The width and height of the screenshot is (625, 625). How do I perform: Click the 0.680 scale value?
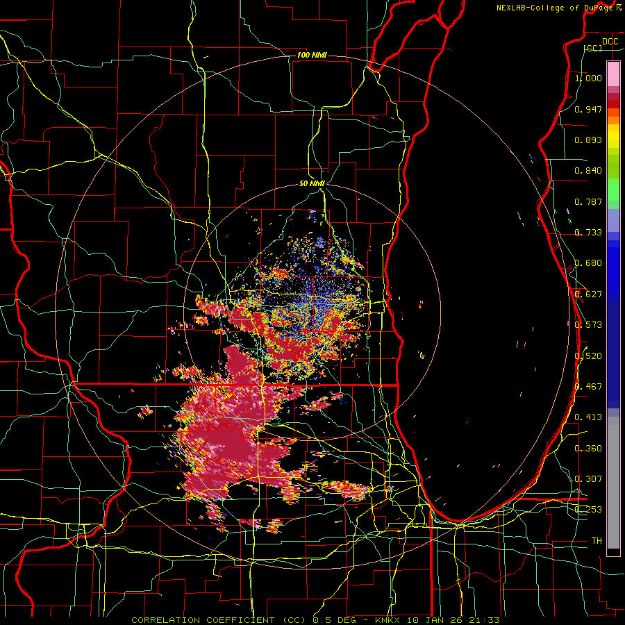tap(588, 263)
